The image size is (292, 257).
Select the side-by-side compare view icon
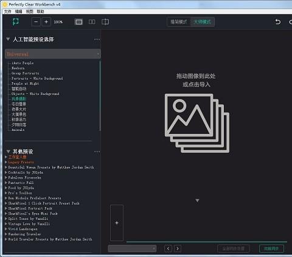(x=92, y=22)
